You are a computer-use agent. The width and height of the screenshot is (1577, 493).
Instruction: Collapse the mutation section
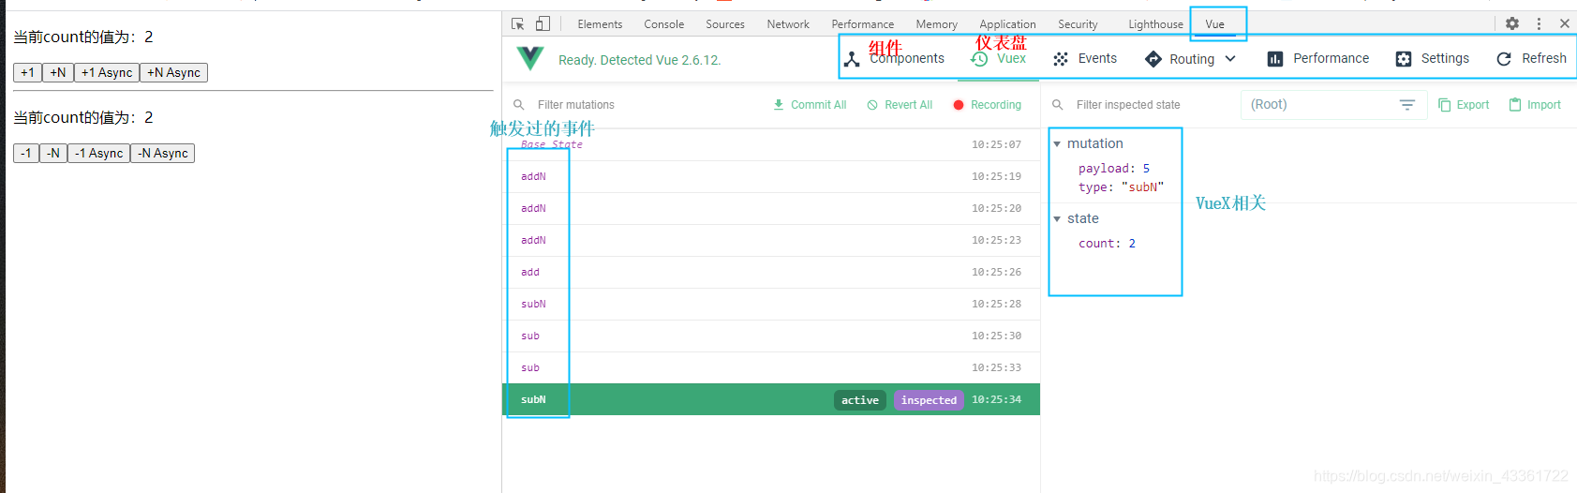1057,143
